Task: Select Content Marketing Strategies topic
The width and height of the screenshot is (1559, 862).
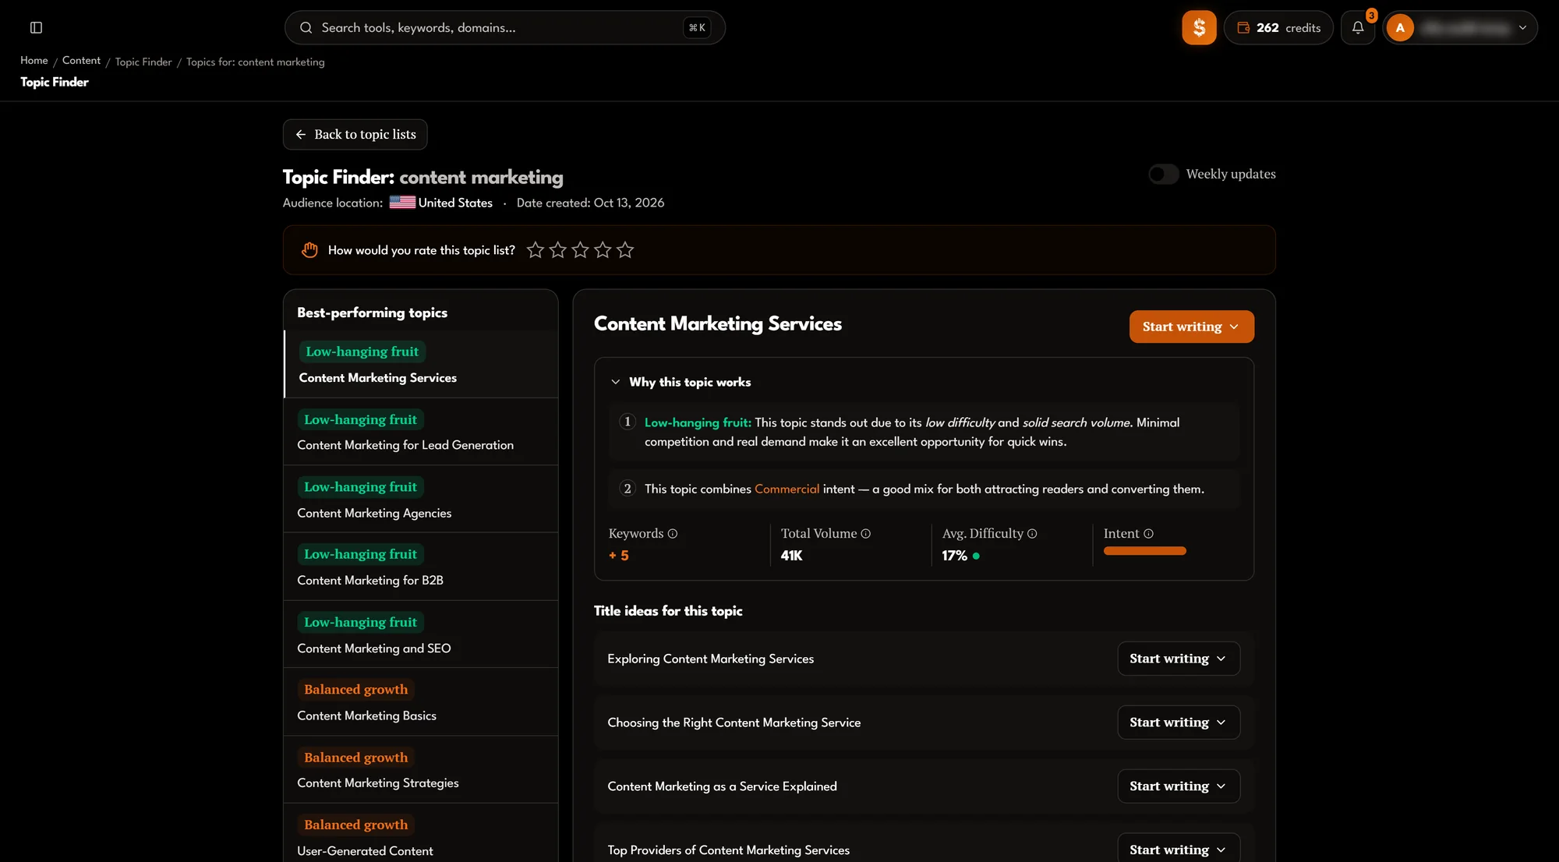Action: pyautogui.click(x=421, y=769)
